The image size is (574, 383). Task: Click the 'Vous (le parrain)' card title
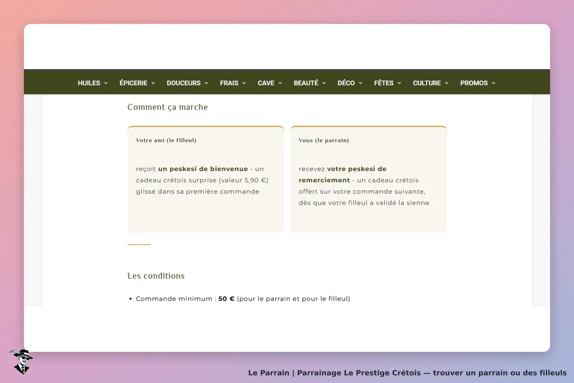pyautogui.click(x=324, y=140)
